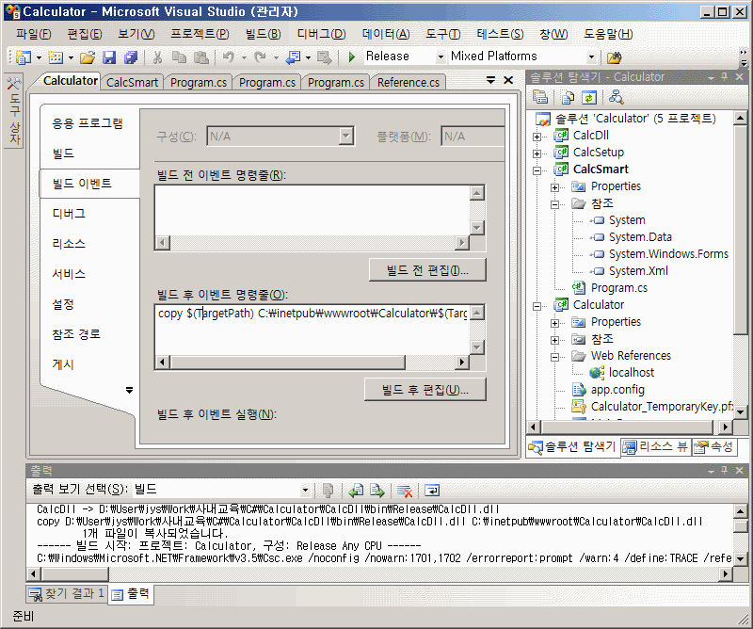Switch to the 리소스 뷰 panel tab

pos(655,447)
